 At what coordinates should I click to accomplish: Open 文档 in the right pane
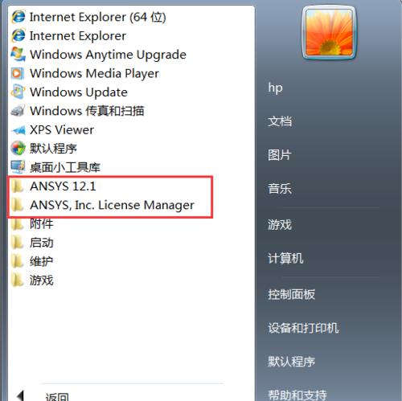[280, 121]
